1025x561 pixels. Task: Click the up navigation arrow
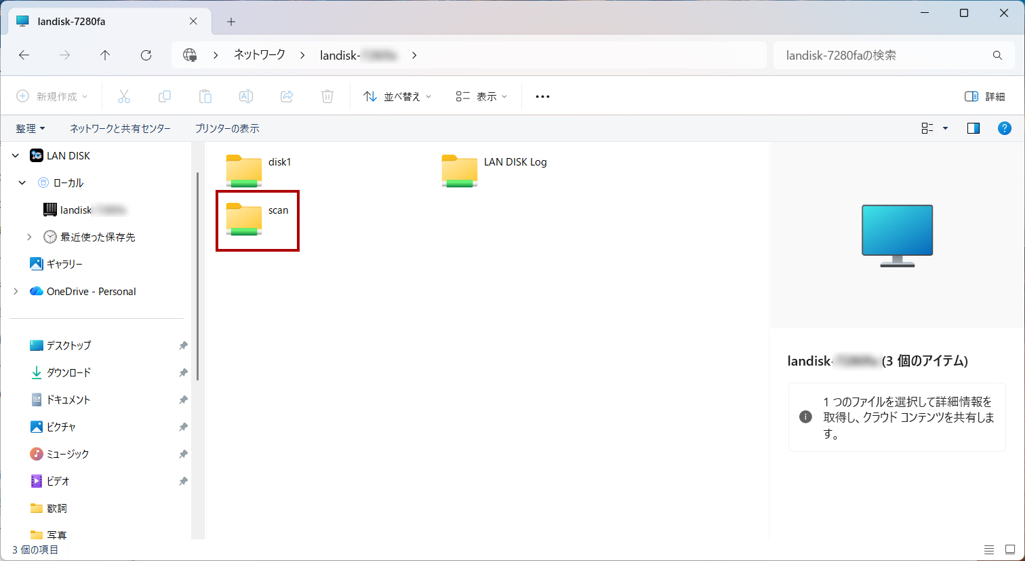[x=105, y=55]
